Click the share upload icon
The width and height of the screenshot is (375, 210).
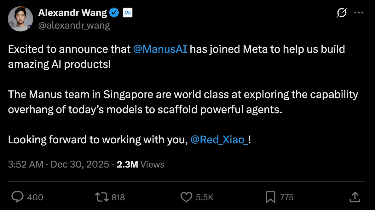click(355, 197)
